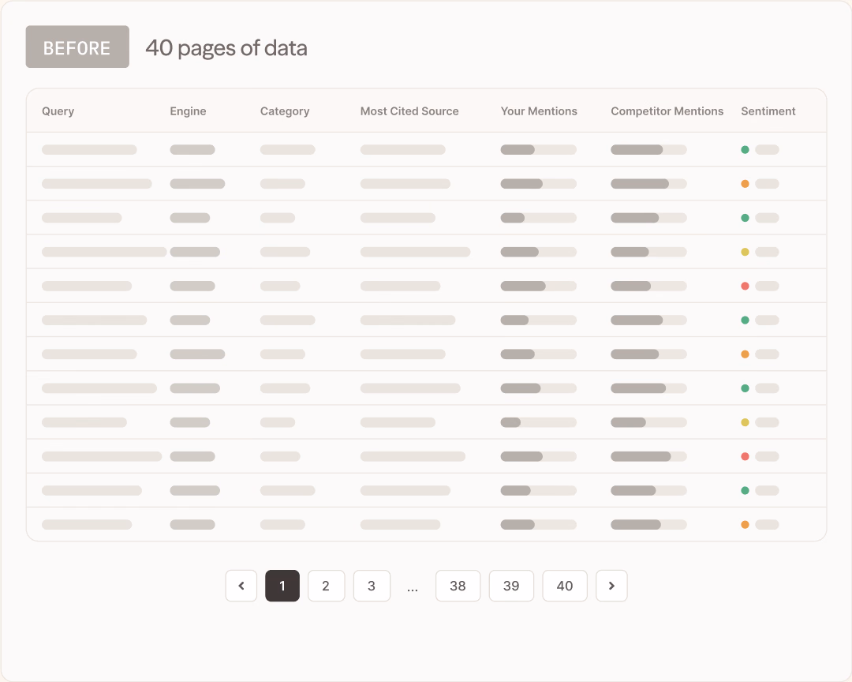852x682 pixels.
Task: Open page 2 of the data
Action: 326,586
